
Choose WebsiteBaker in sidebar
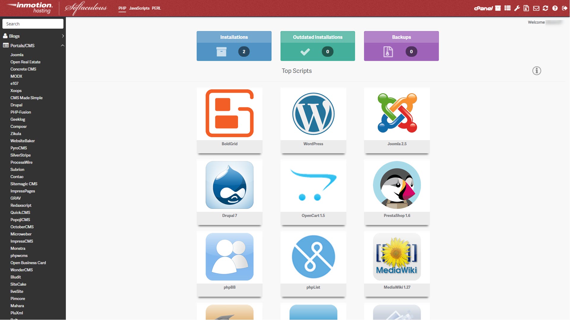coord(23,141)
